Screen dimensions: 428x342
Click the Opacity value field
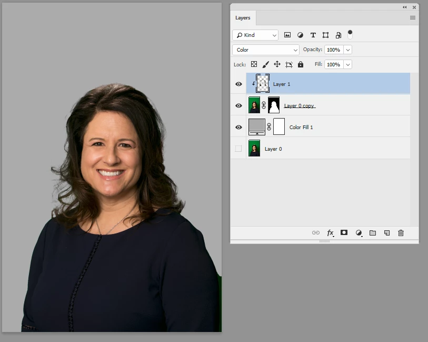[334, 50]
